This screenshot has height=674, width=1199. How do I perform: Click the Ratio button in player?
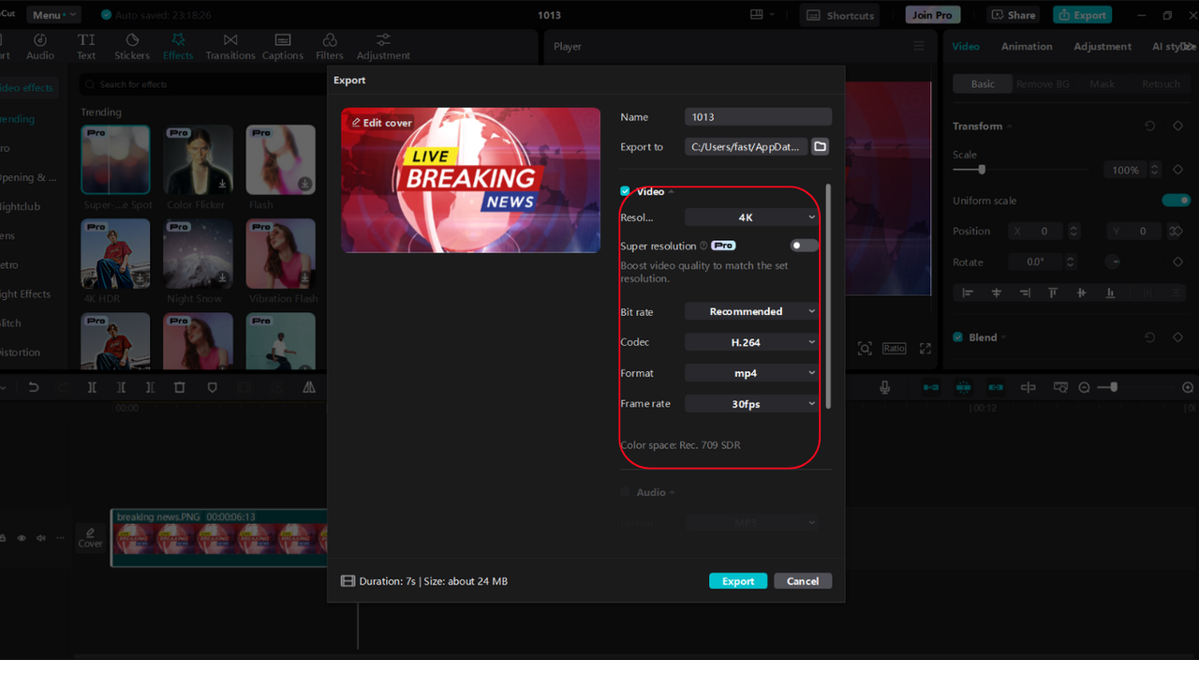[x=894, y=348]
